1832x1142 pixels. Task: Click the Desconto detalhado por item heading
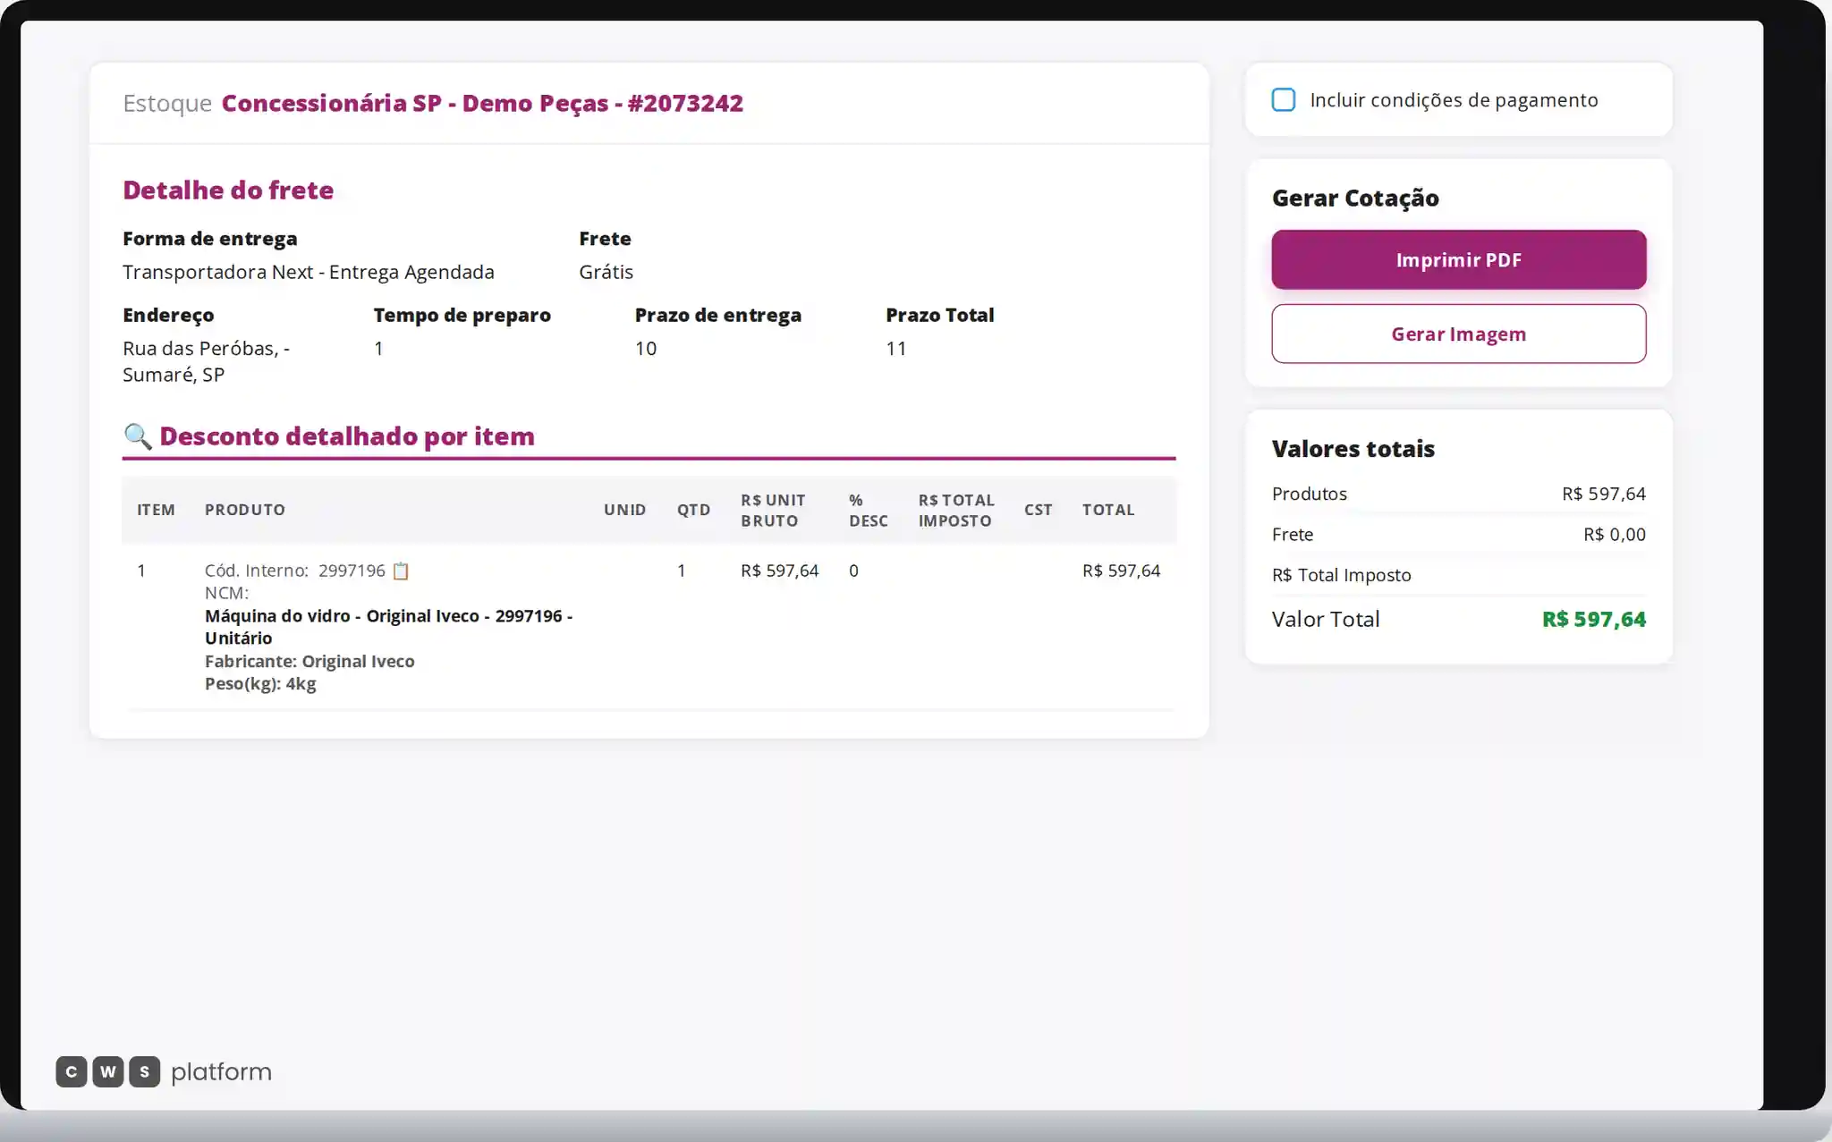click(x=347, y=436)
